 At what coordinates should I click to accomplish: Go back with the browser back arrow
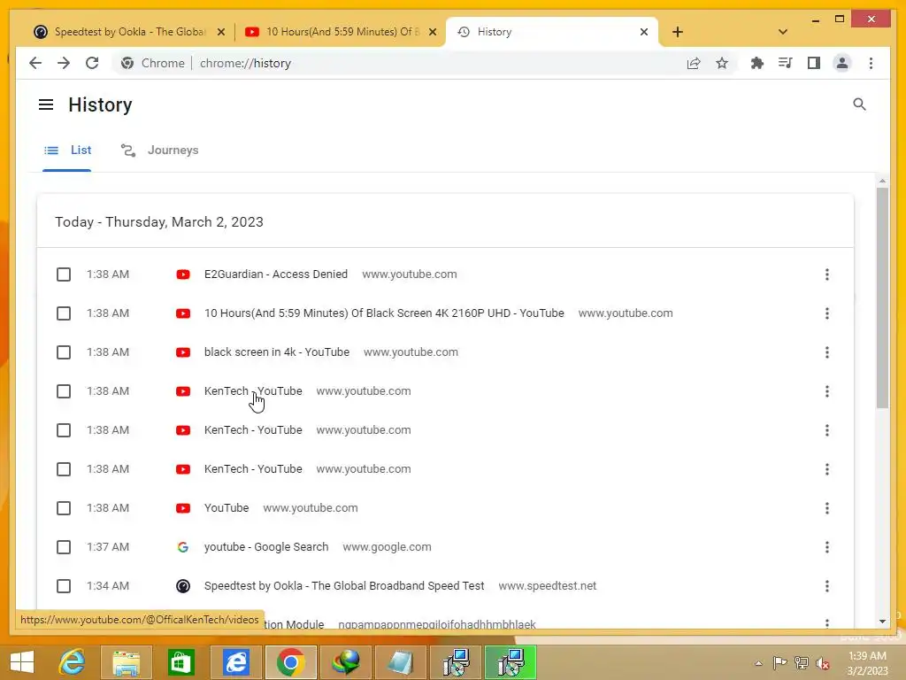tap(35, 63)
